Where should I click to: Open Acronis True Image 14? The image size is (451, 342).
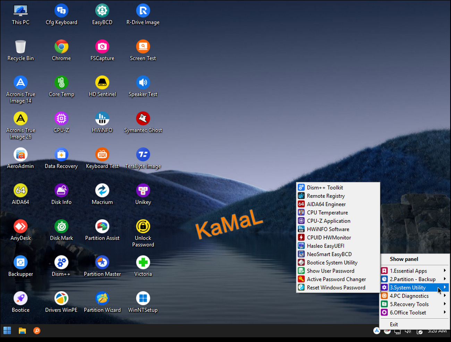tap(20, 90)
